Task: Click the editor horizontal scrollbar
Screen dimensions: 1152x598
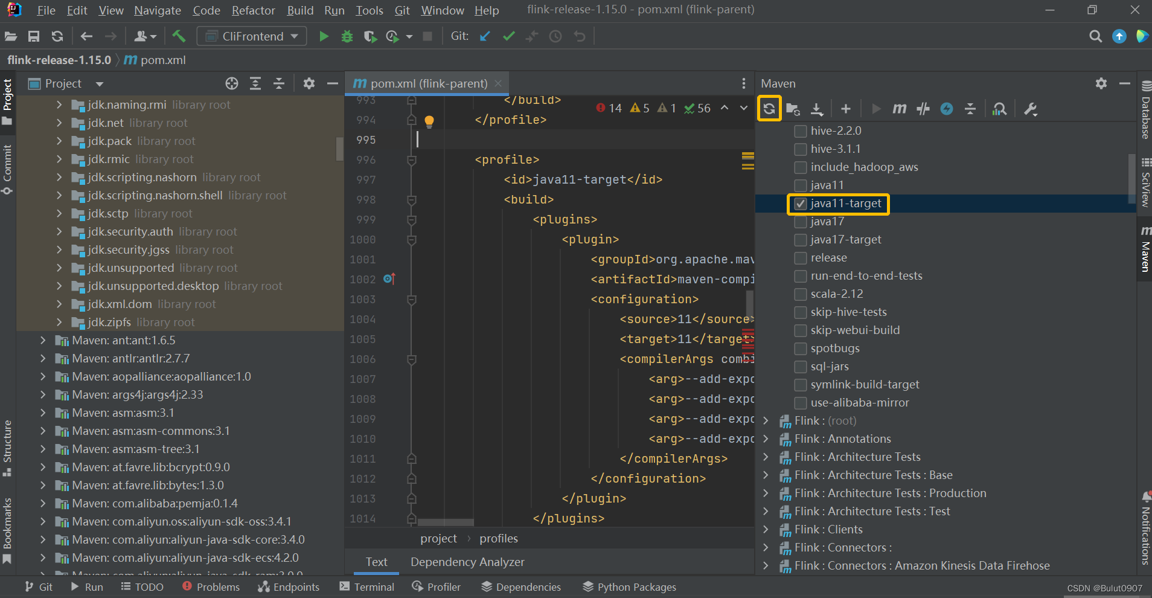Action: pos(446,522)
